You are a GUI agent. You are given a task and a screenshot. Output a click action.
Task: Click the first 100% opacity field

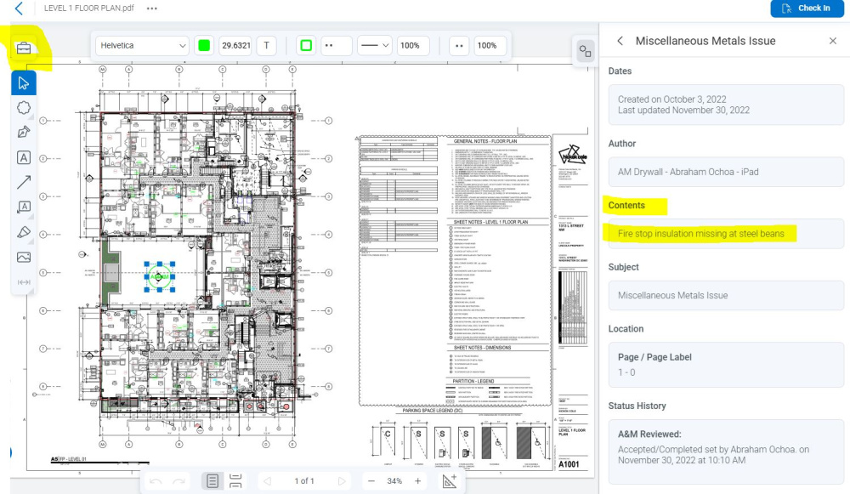(412, 46)
